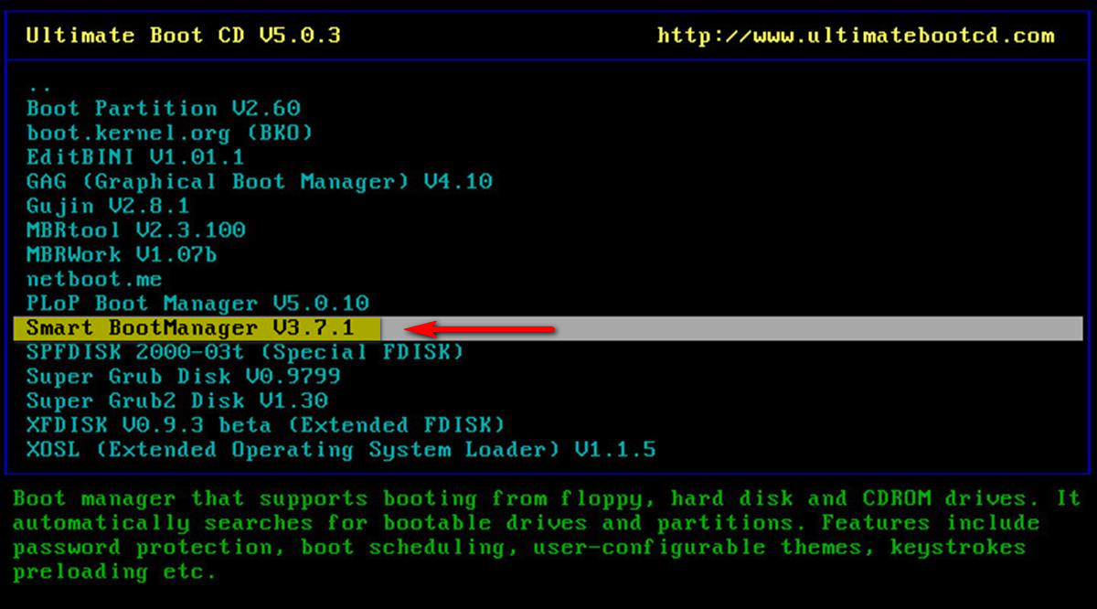
Task: Select XOSL (Extended Operating System Loader) V1.1.5
Action: click(x=341, y=450)
